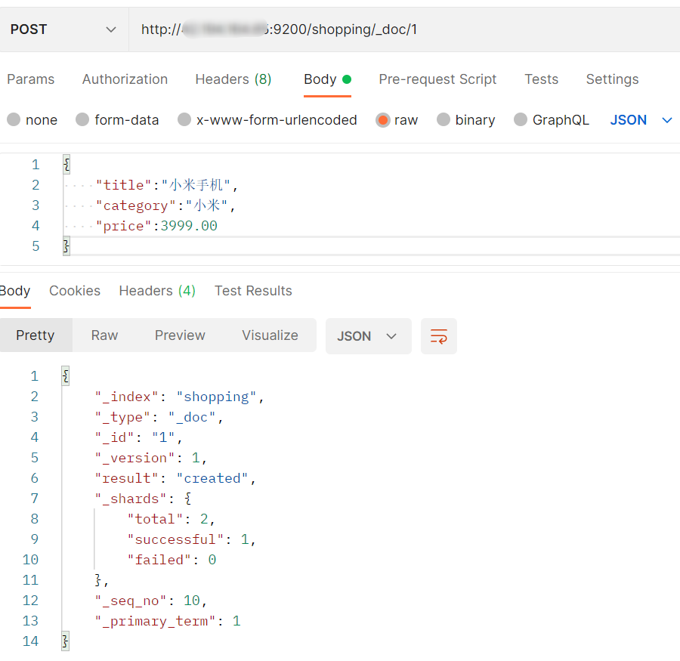Viewport: 680px width, 661px height.
Task: Click the request URL input field
Action: pos(400,29)
